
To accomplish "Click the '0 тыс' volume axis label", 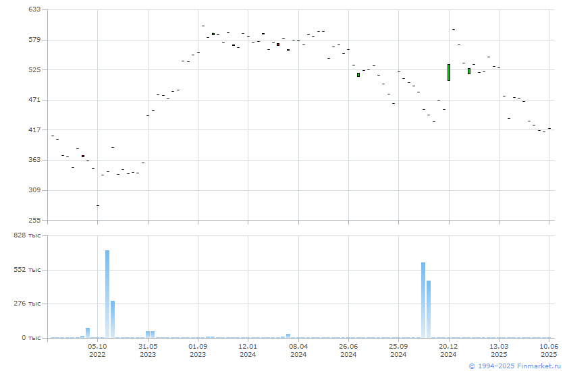I will point(31,338).
